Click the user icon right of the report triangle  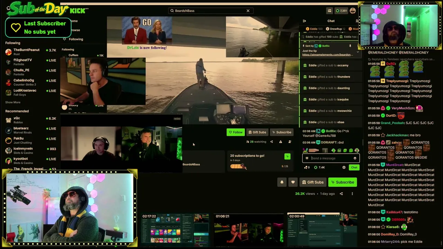coord(290,142)
